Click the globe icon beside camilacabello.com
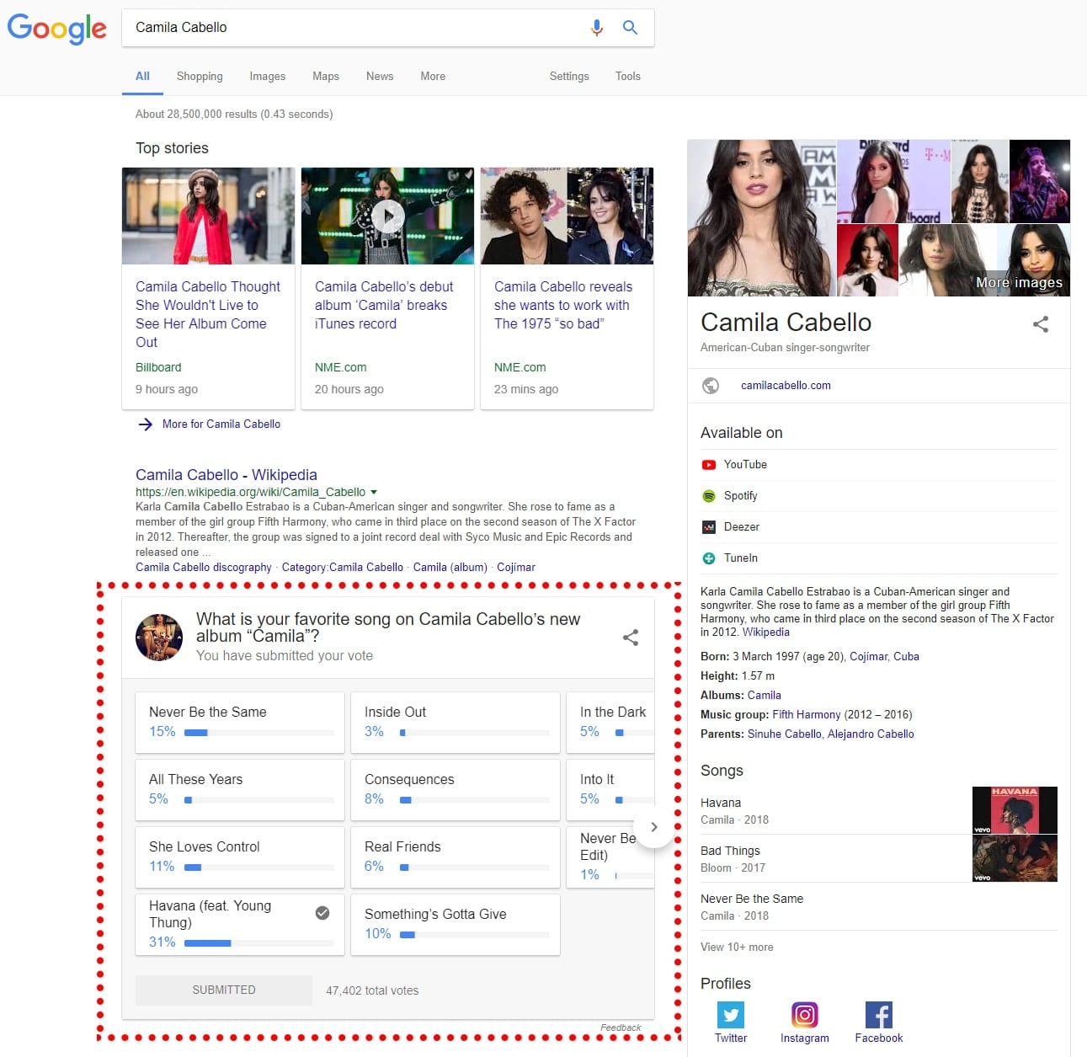Screen dimensions: 1087x1057 click(x=711, y=386)
